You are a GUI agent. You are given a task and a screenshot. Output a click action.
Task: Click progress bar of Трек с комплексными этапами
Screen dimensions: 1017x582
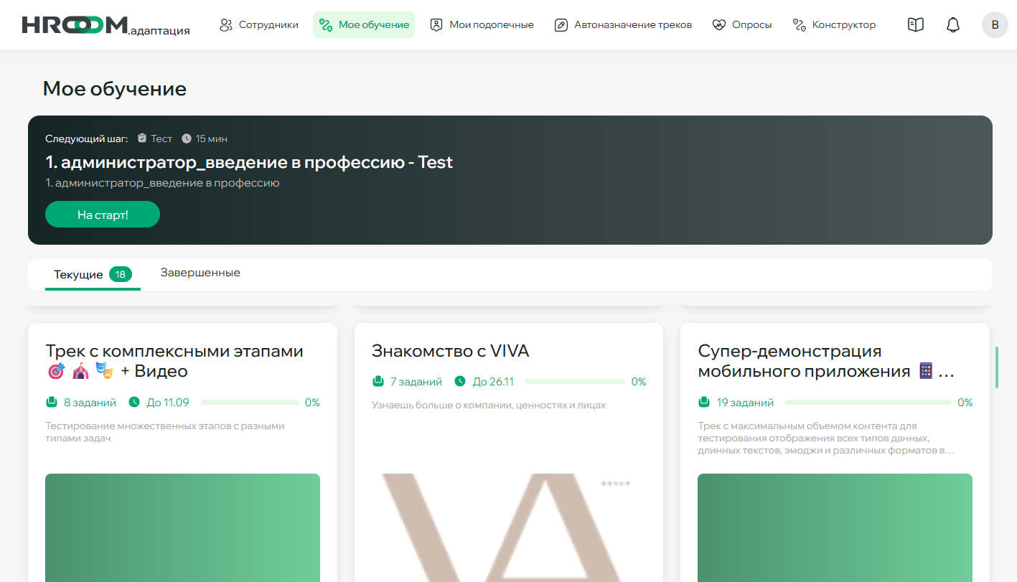(250, 403)
